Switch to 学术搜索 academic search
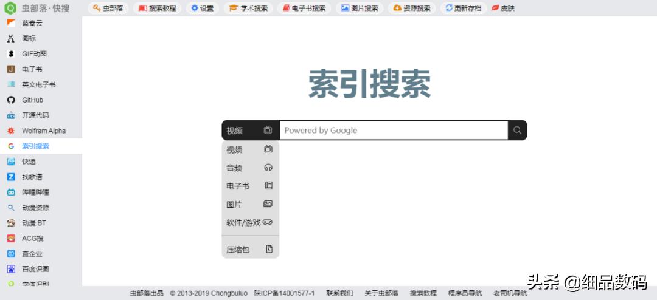This screenshot has width=657, height=300. point(248,8)
